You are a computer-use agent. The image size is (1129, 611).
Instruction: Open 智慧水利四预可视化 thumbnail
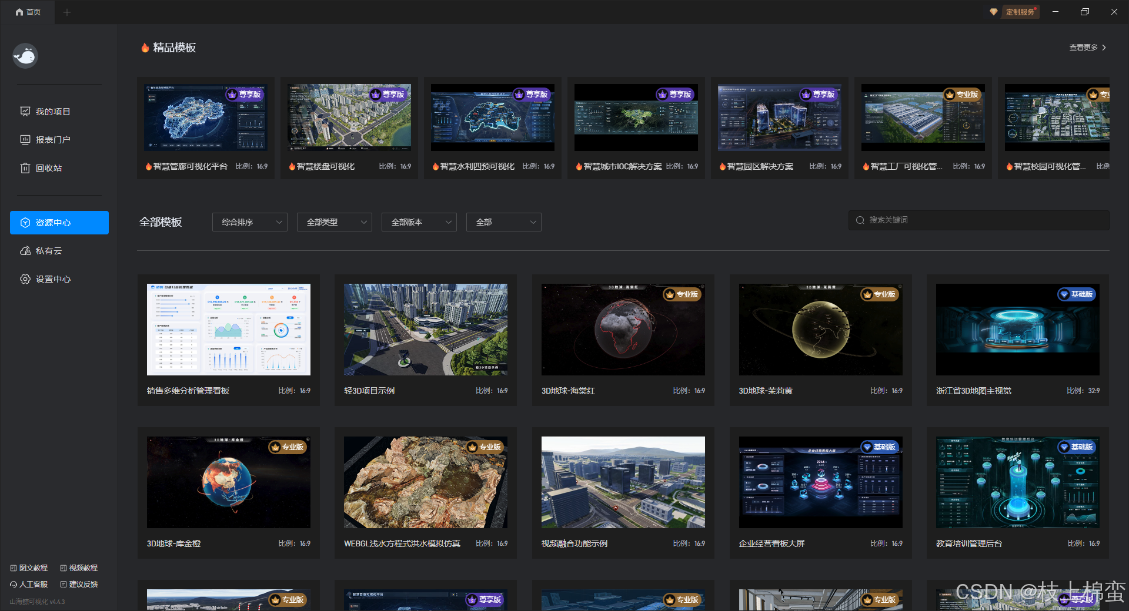[x=493, y=117]
